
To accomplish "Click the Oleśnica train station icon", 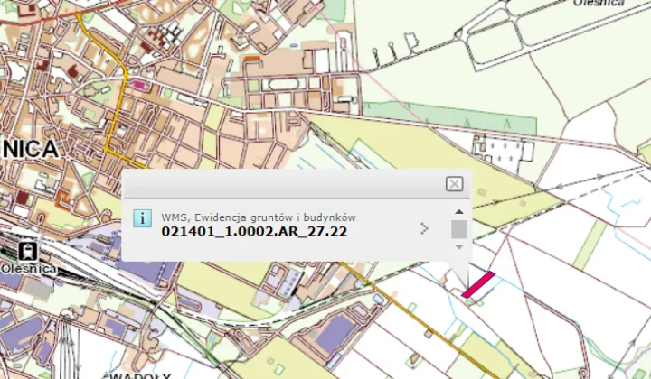I will tap(28, 252).
